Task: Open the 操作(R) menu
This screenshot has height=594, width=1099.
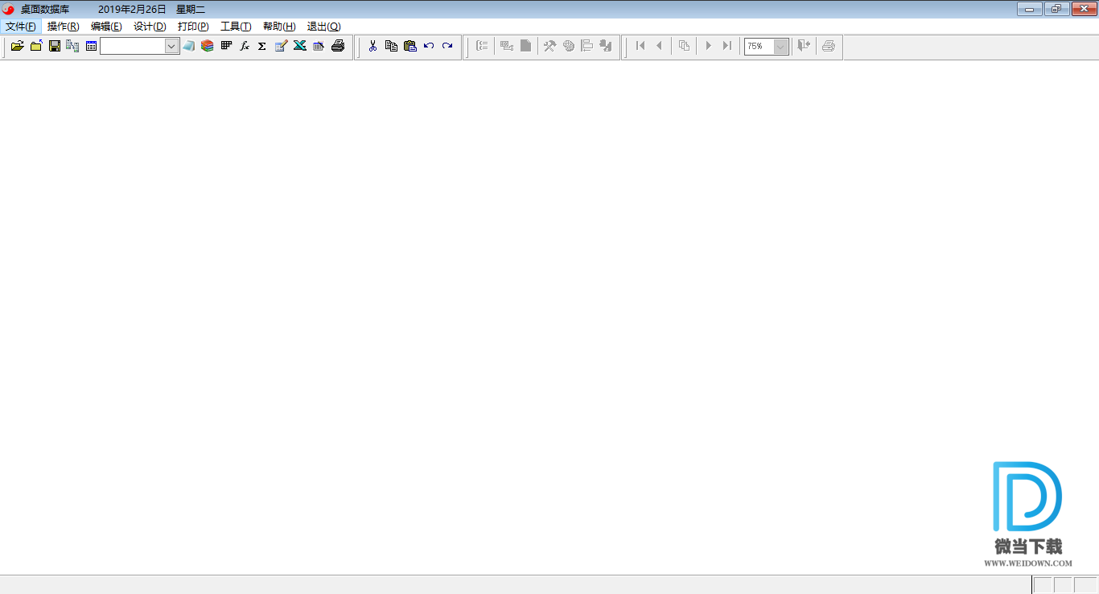Action: [64, 27]
